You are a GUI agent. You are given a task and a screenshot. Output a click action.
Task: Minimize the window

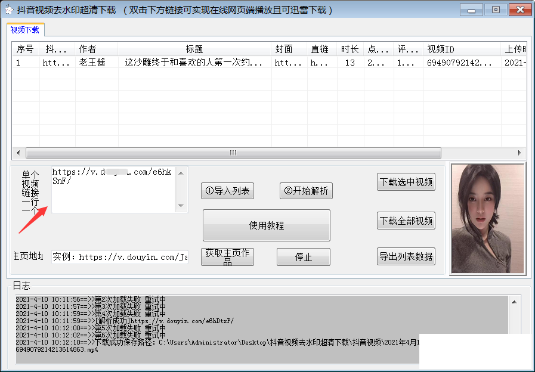pyautogui.click(x=471, y=10)
